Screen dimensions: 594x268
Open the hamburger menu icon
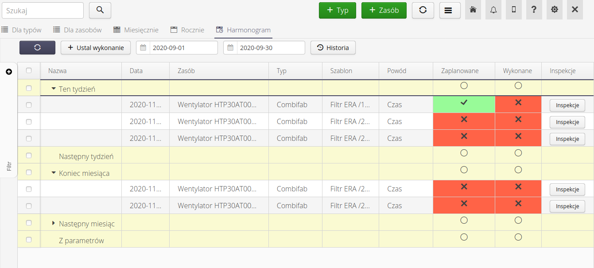(x=450, y=10)
